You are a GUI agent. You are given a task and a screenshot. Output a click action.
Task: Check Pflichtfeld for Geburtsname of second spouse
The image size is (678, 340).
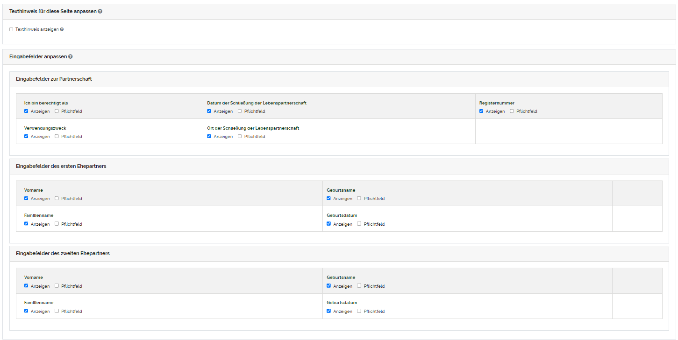(358, 285)
